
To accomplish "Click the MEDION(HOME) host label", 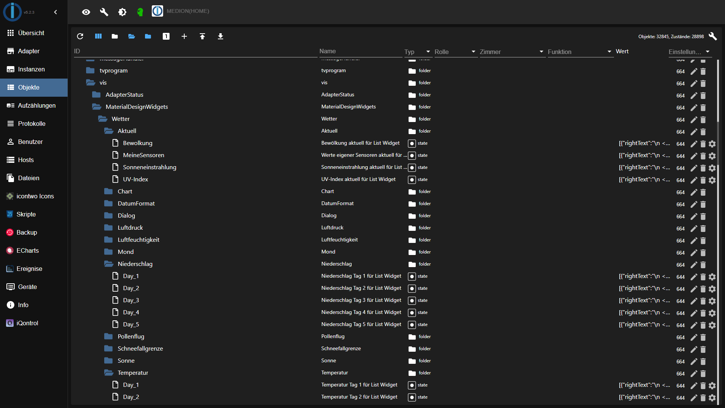I will tap(188, 11).
